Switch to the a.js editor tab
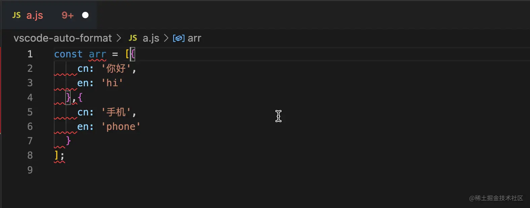 (x=34, y=15)
